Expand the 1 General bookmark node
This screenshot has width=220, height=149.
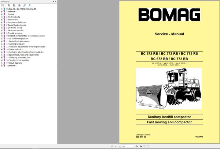pyautogui.click(x=2, y=14)
